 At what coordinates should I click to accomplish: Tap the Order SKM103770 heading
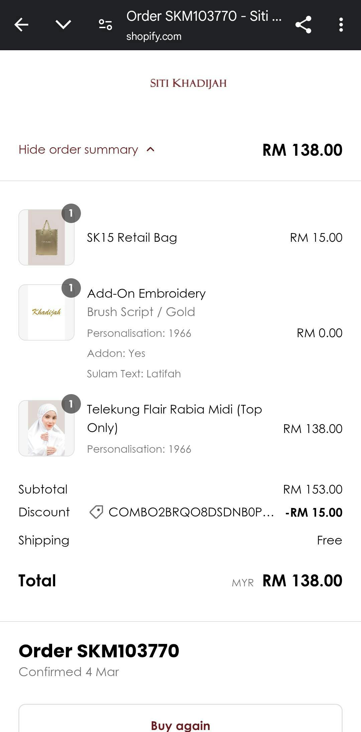[x=99, y=651]
